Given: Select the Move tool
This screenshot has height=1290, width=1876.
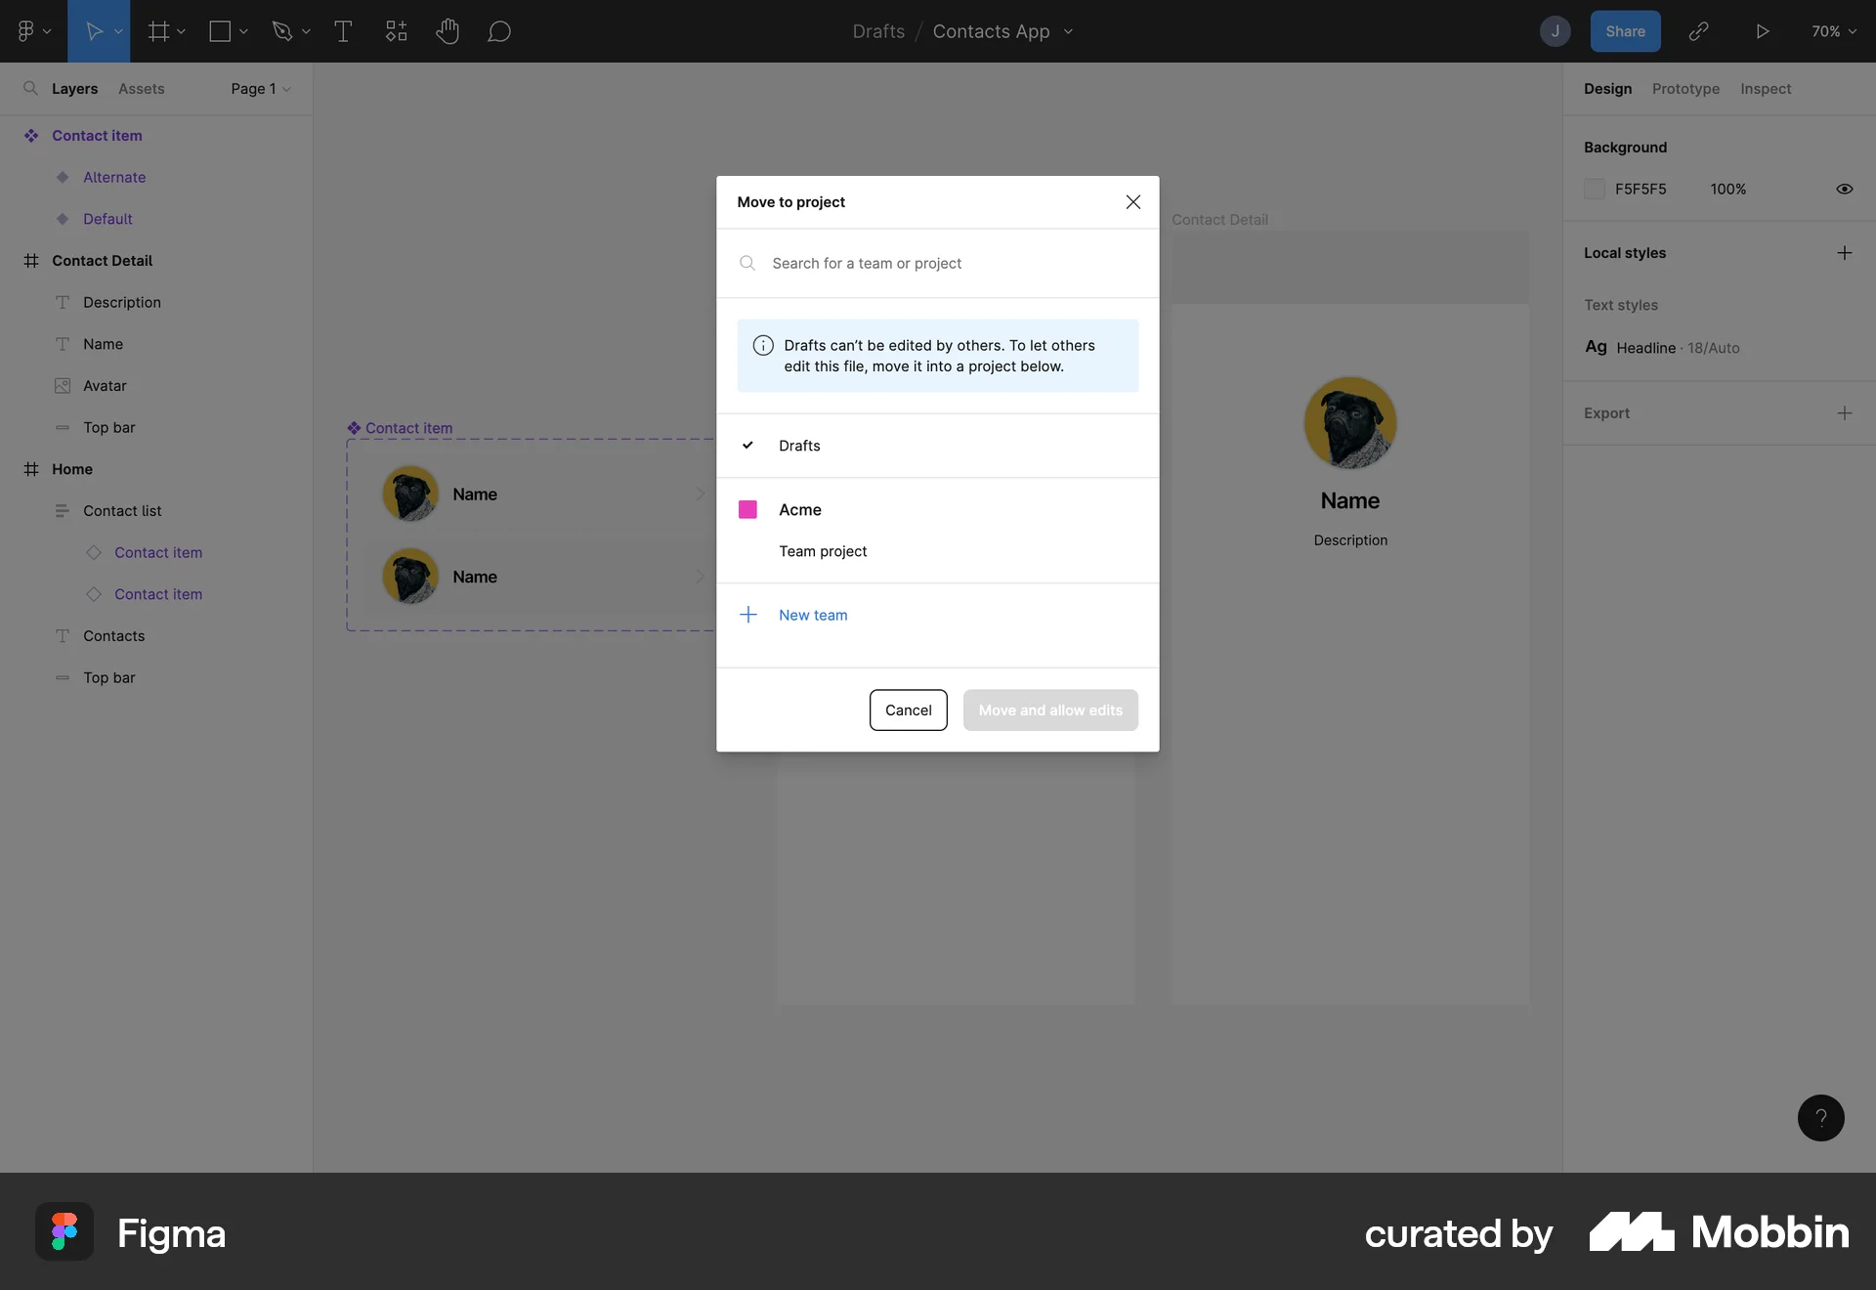Looking at the screenshot, I should pyautogui.click(x=94, y=30).
